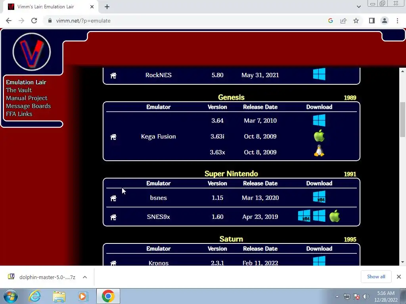
Task: Click the RockNES emulator name
Action: (158, 75)
